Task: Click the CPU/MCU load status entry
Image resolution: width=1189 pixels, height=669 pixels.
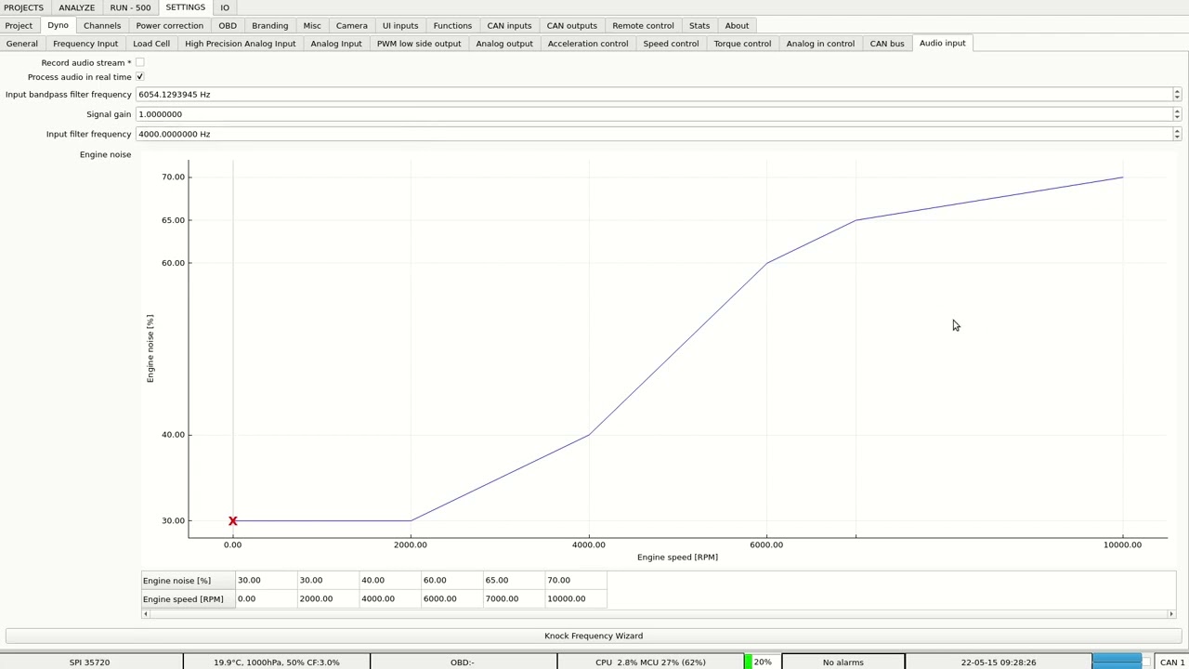Action: click(x=650, y=662)
